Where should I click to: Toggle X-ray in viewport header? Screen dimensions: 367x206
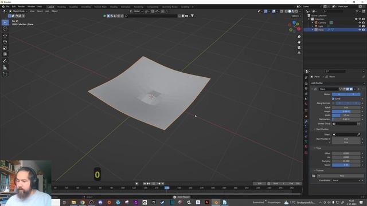(x=282, y=11)
